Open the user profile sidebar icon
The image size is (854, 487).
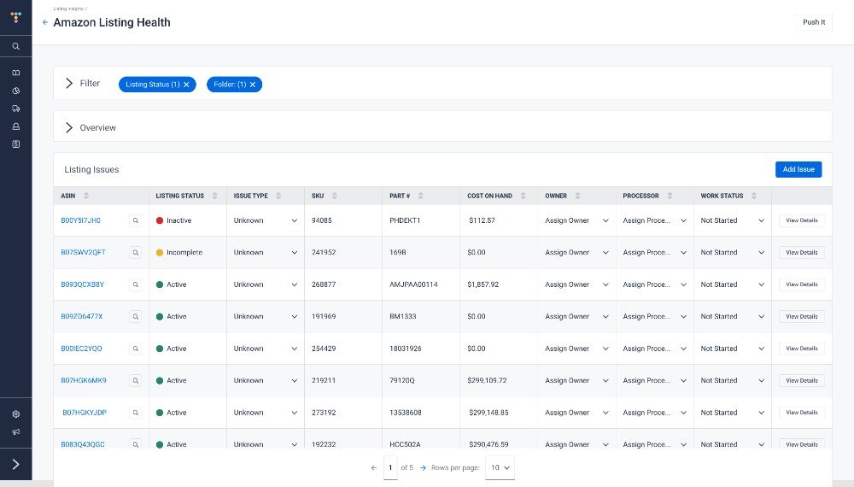point(15,126)
